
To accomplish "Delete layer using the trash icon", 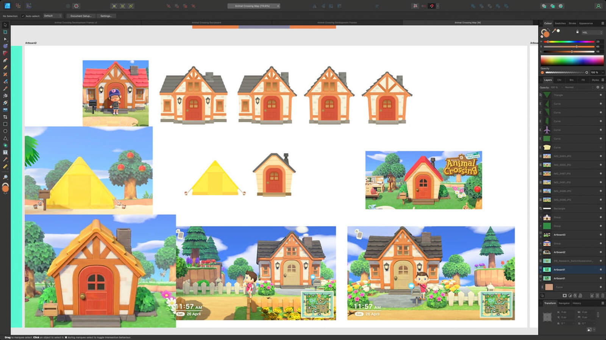I will 602,295.
